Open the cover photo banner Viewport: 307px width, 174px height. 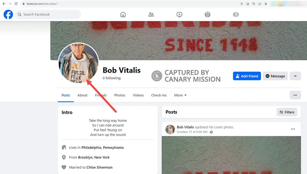click(178, 40)
